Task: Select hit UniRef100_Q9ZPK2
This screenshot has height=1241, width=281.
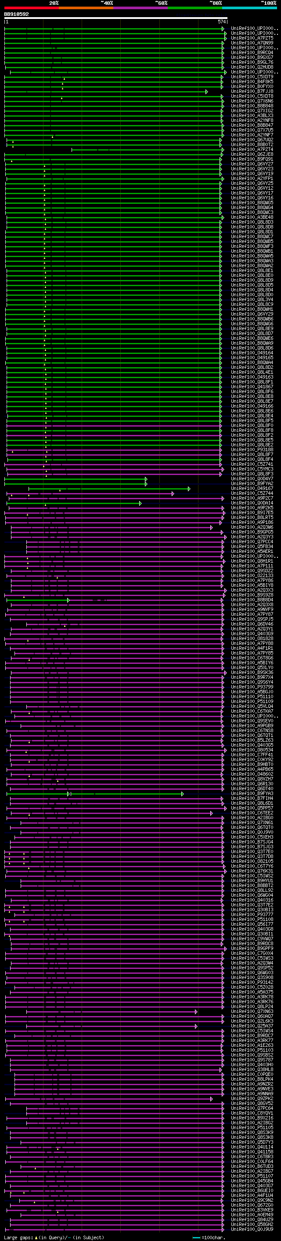Action: tap(252, 1099)
